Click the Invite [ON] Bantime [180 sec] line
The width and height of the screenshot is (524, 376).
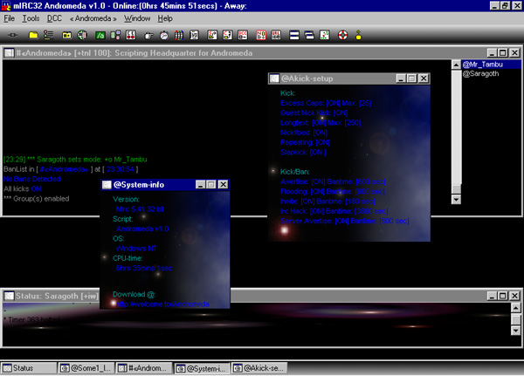[327, 202]
